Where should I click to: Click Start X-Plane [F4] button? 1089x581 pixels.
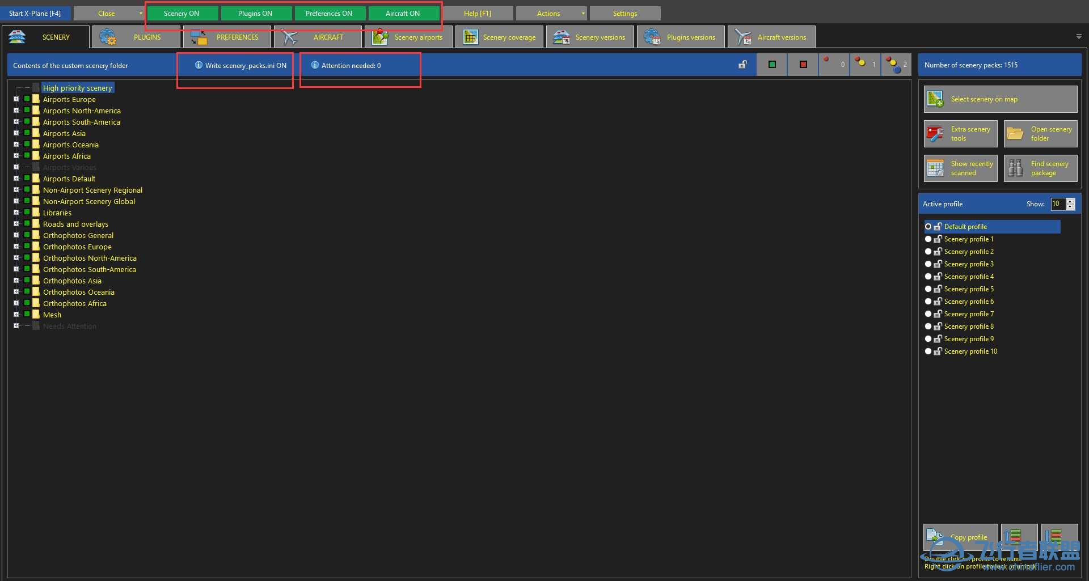click(35, 14)
